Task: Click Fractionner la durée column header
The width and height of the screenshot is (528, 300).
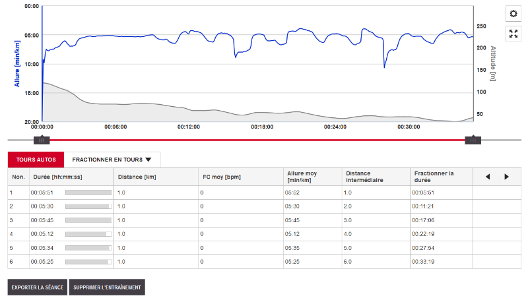Action: tap(433, 177)
